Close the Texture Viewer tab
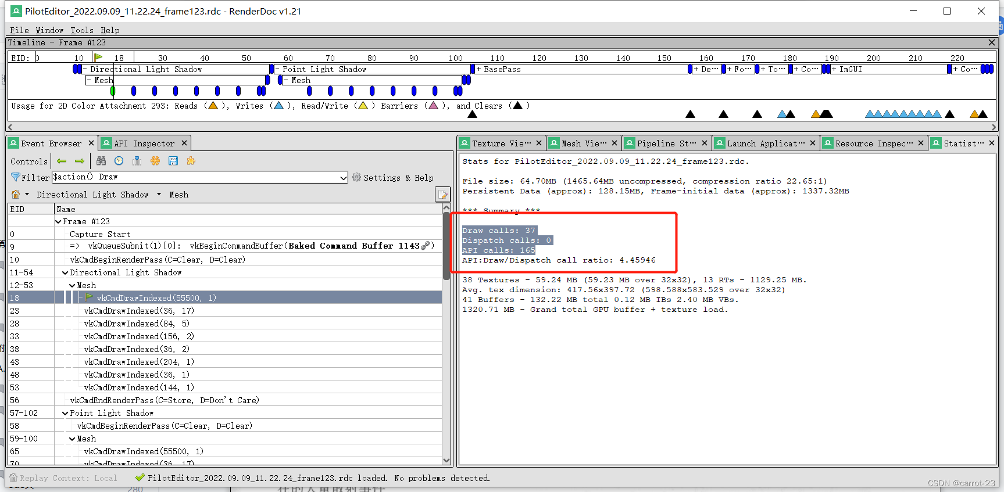1004x492 pixels. click(539, 143)
